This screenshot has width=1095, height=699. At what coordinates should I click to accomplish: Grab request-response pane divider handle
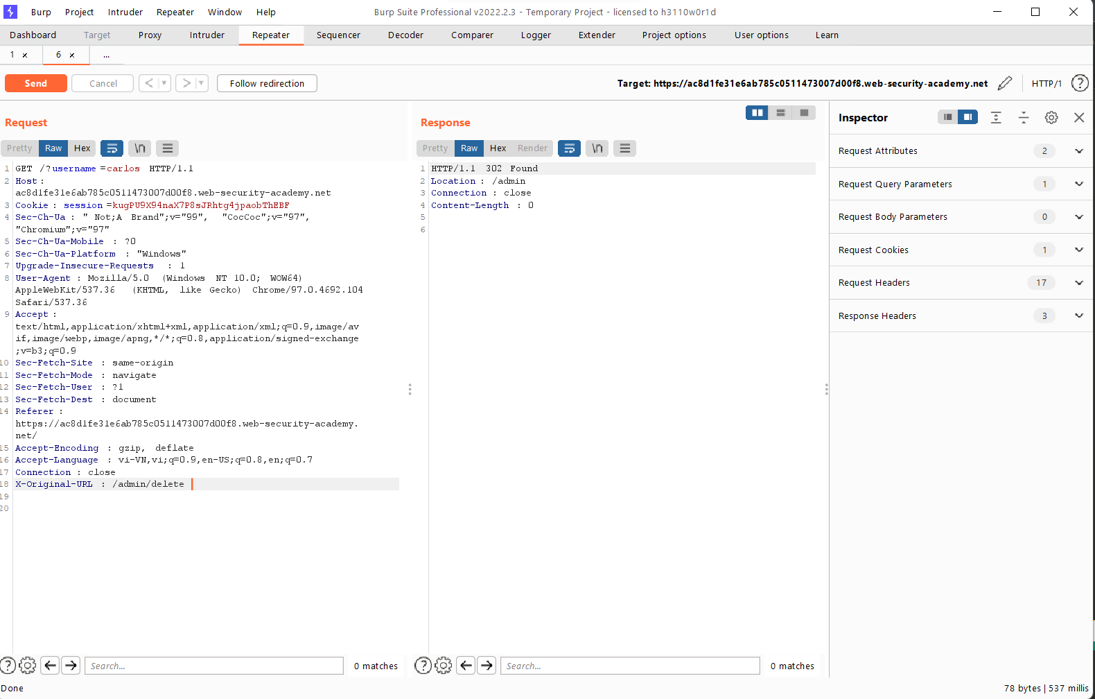tap(410, 389)
